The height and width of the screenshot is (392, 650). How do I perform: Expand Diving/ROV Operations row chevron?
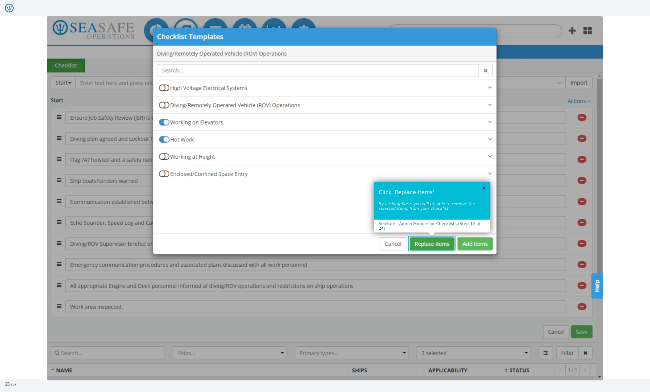(490, 105)
